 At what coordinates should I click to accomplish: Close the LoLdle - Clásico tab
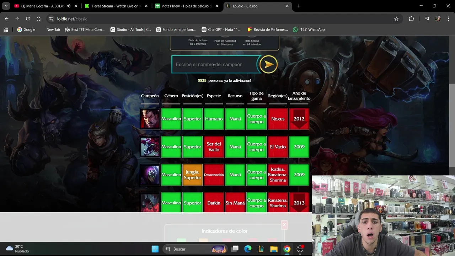click(x=287, y=6)
